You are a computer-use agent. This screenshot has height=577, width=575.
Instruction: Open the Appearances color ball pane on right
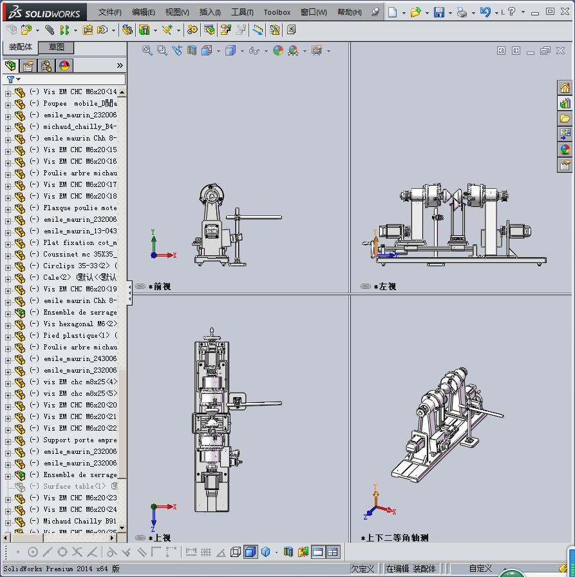click(x=565, y=150)
